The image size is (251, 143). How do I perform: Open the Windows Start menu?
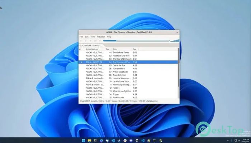pos(84,140)
